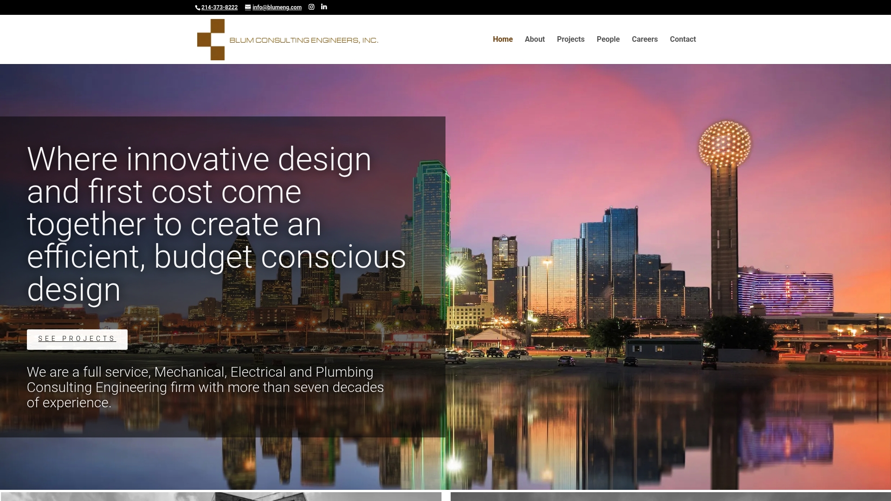Select People in the navigation bar
This screenshot has height=501, width=891.
[x=608, y=39]
